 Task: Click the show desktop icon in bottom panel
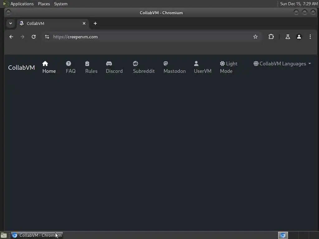[x=4, y=235]
